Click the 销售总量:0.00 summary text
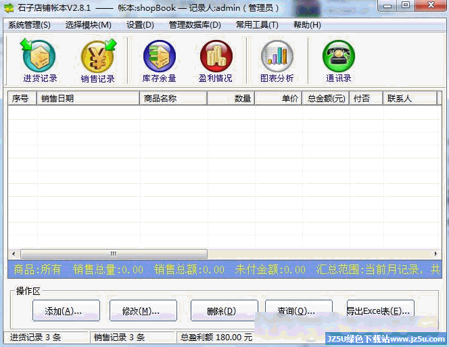Screen dimensions: 449x347 (x=108, y=269)
